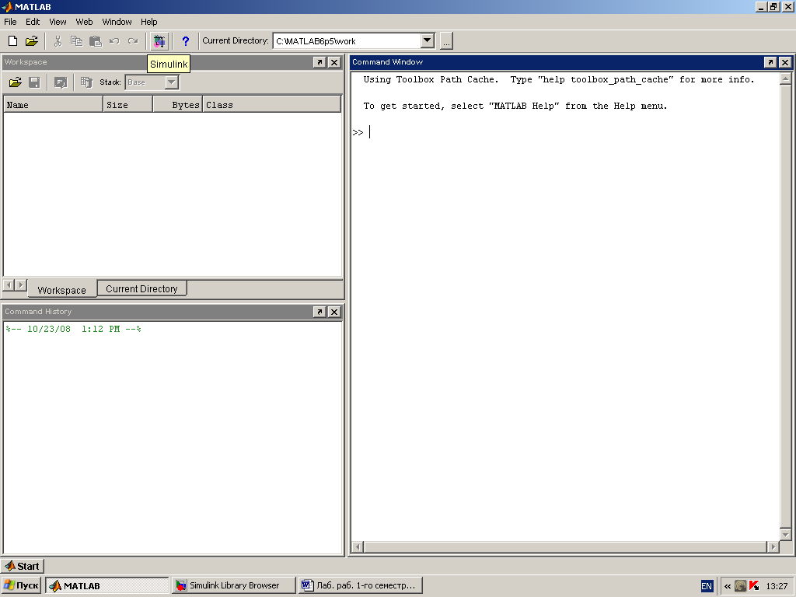This screenshot has height=597, width=796.
Task: Undock the Command Window panel
Action: (770, 62)
